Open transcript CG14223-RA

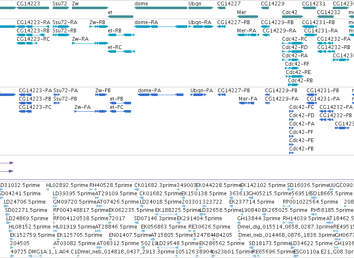pos(33,22)
